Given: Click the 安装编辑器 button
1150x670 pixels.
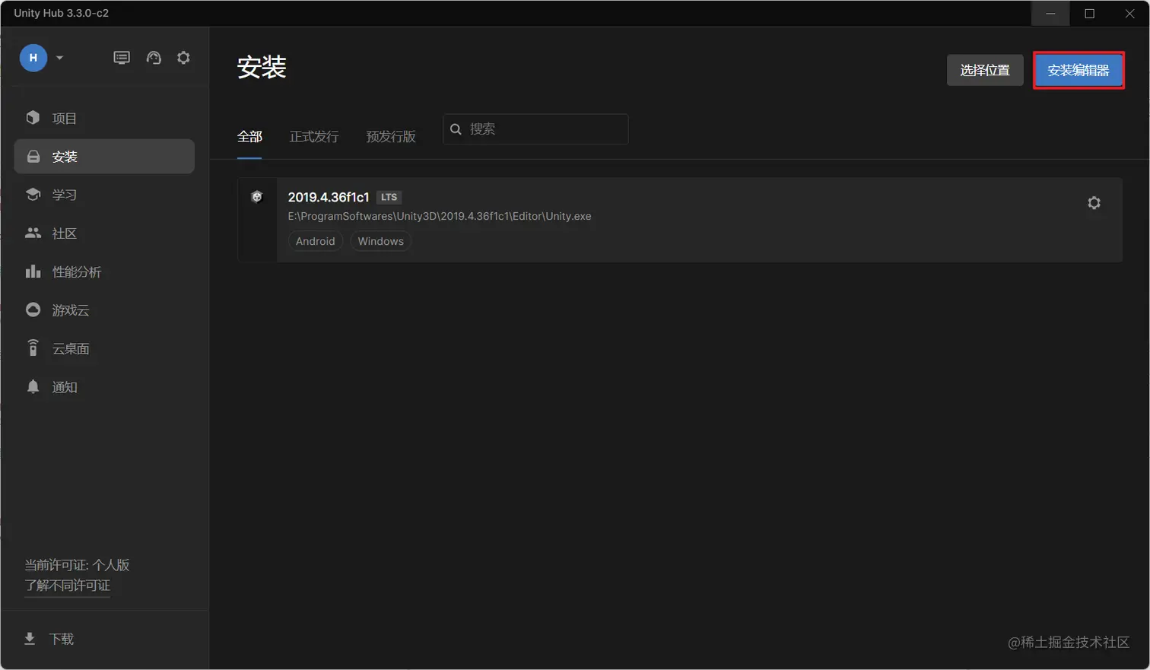Looking at the screenshot, I should click(1079, 70).
